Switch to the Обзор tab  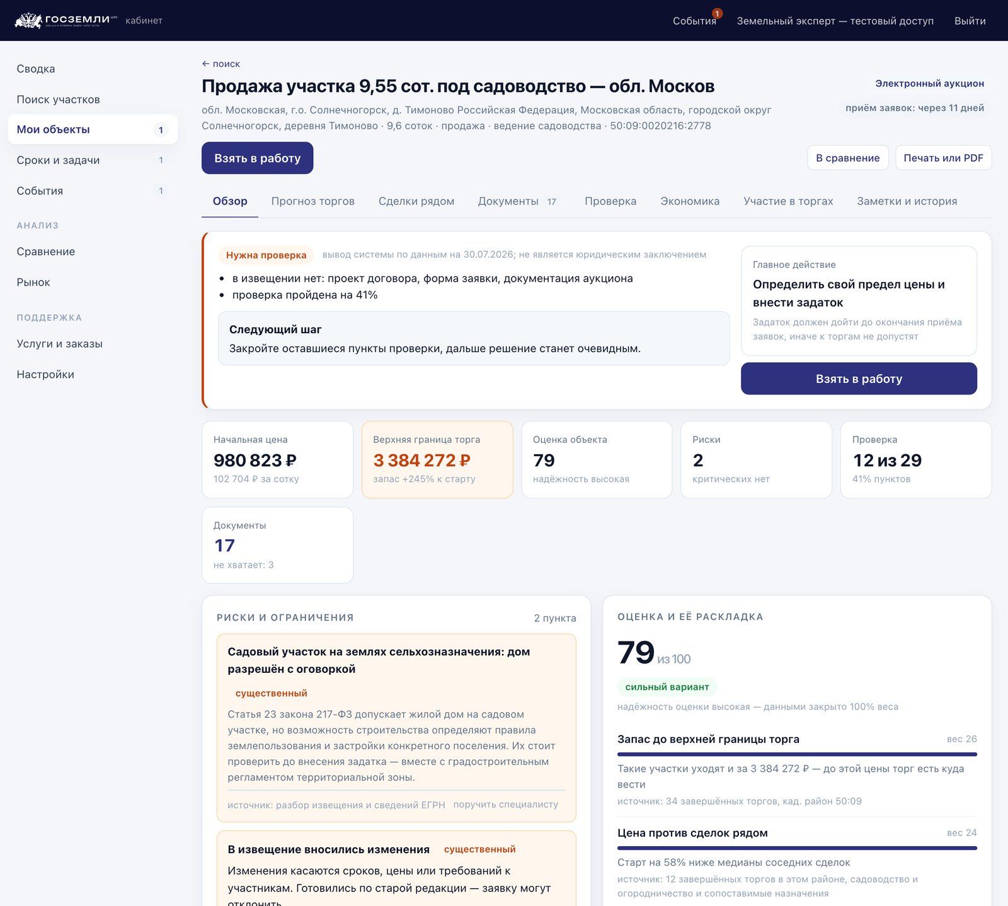point(230,201)
